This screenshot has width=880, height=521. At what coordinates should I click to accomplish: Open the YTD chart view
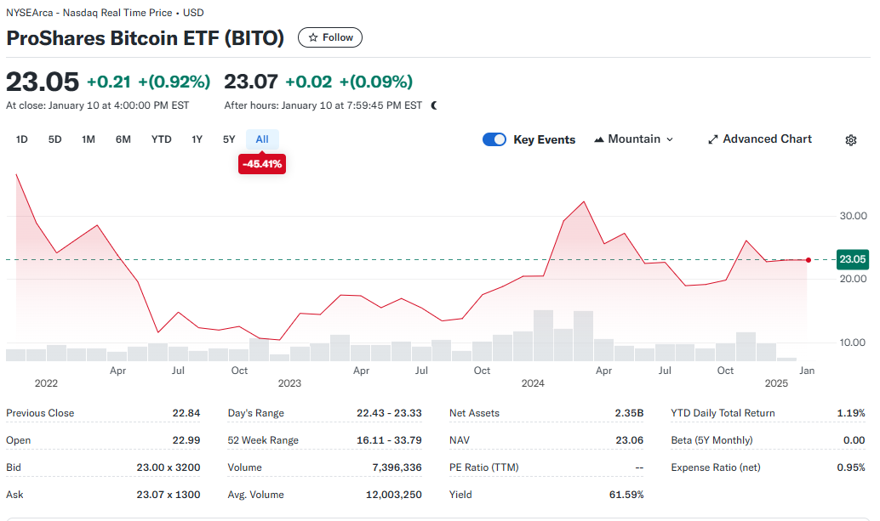(161, 139)
